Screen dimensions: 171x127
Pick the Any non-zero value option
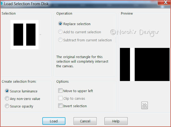[7, 99]
